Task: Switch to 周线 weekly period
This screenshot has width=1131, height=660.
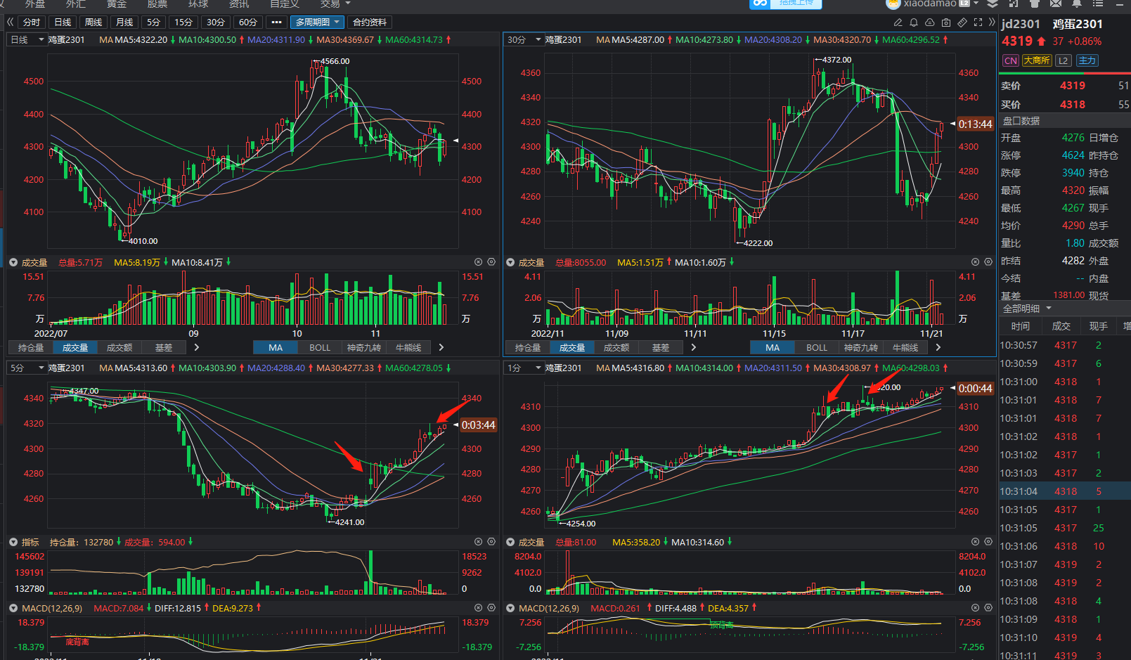Action: point(93,22)
